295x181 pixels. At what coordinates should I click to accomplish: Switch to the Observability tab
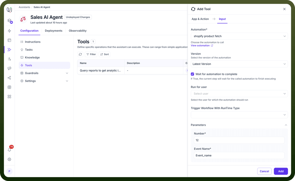78,31
